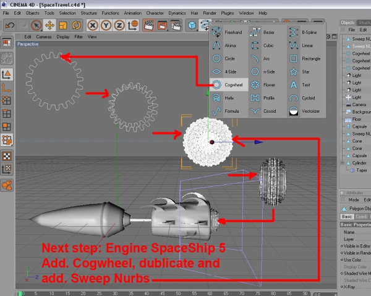This screenshot has width=371, height=296.
Task: Select the Taper object in tree
Action: coord(362,170)
